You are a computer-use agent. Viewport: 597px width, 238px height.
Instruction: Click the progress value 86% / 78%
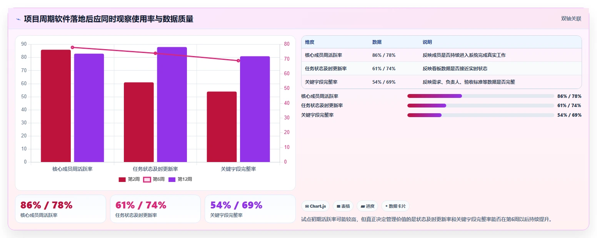569,96
